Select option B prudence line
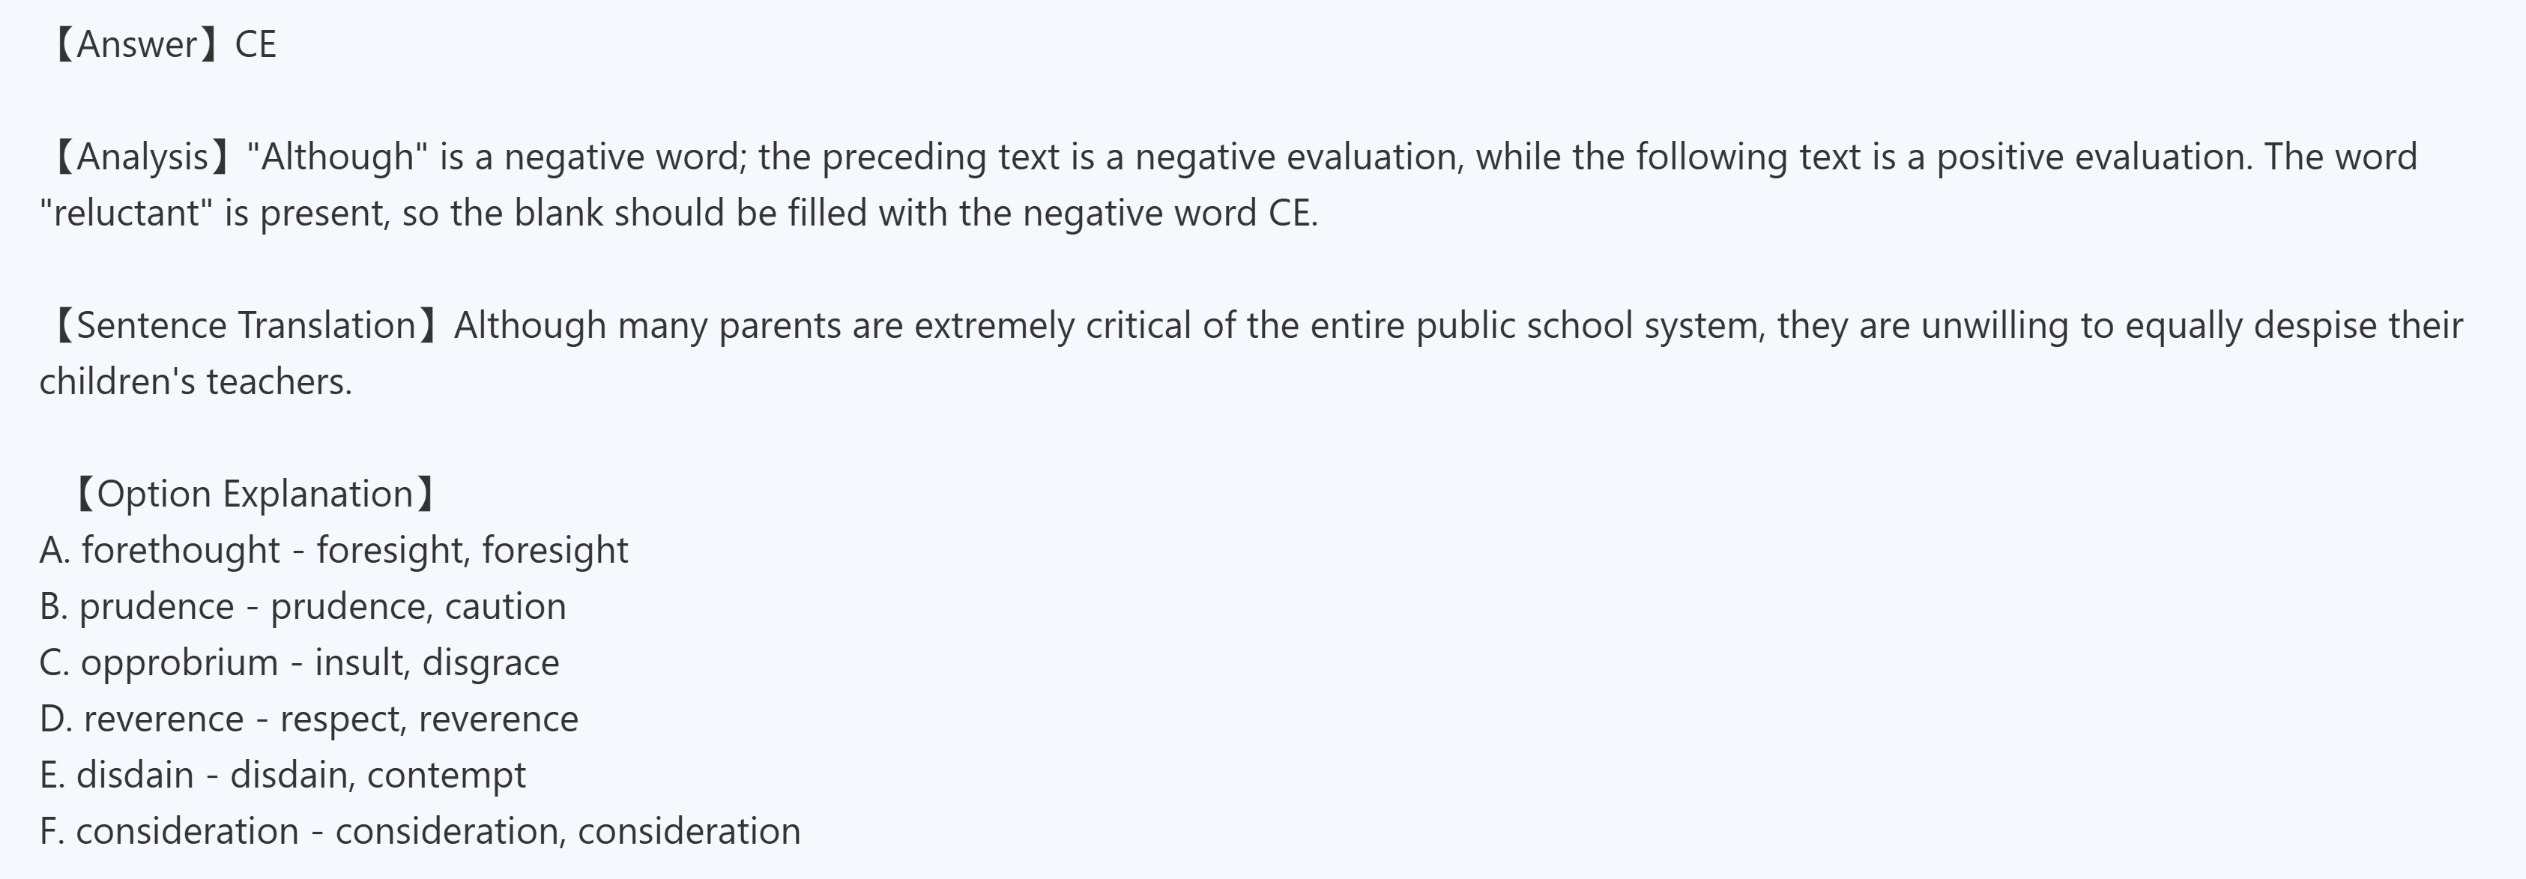Viewport: 2526px width, 879px height. [x=302, y=606]
